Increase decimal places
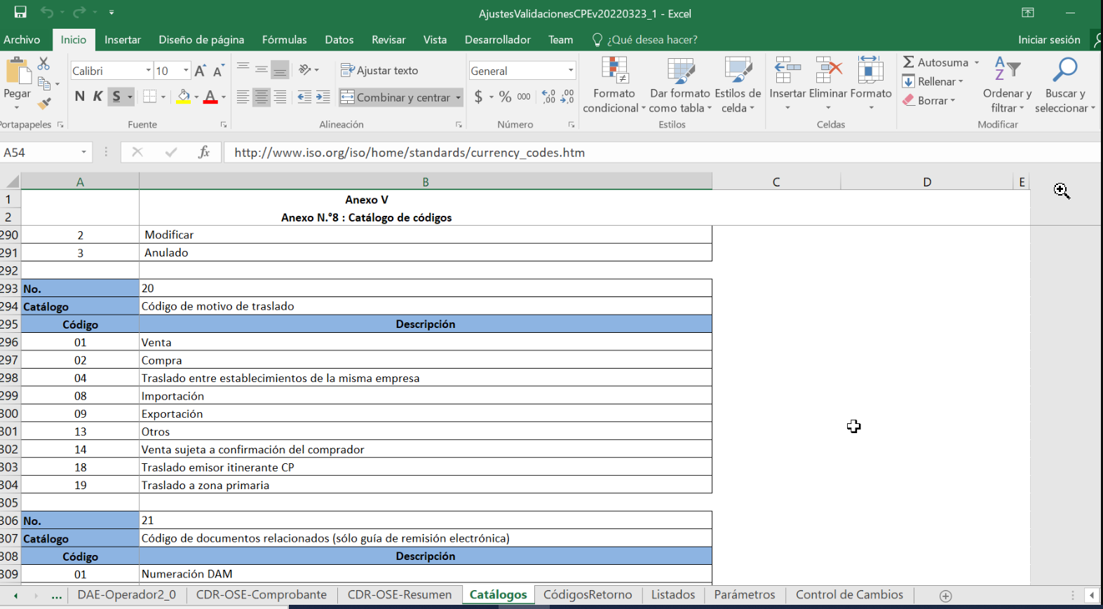The image size is (1103, 609). pyautogui.click(x=548, y=97)
